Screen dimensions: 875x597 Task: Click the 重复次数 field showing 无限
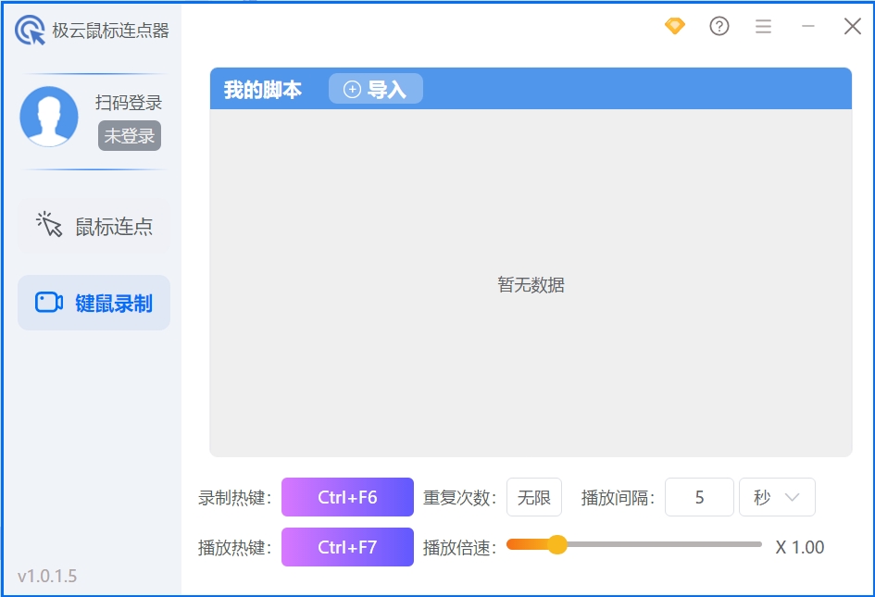coord(534,496)
